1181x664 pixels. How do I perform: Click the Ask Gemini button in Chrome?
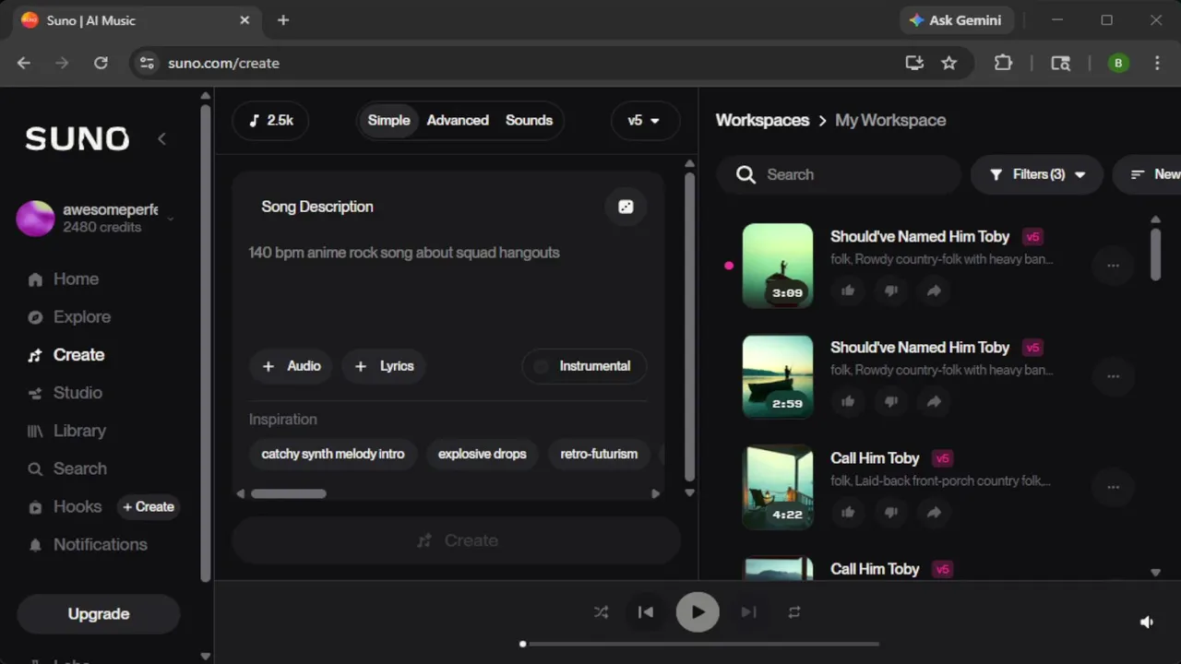click(x=956, y=20)
